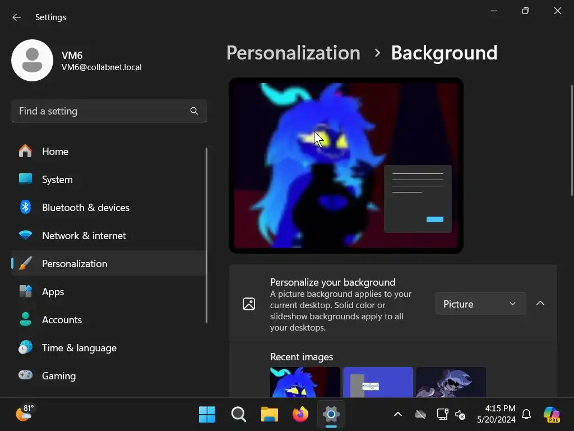
Task: Click the search magnifier in Find a setting
Action: tap(194, 111)
